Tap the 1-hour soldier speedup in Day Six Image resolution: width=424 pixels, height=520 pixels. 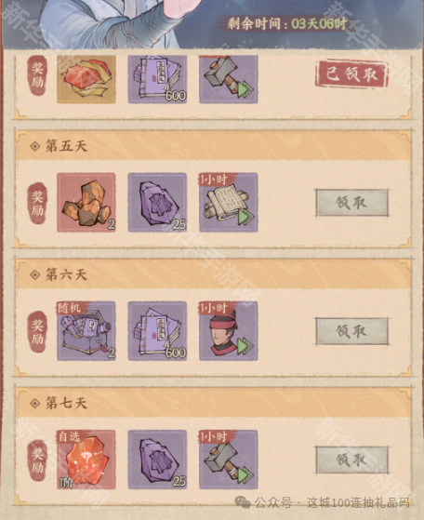[x=229, y=331]
